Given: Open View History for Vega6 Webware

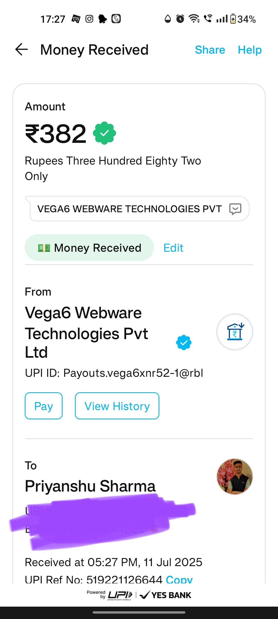Looking at the screenshot, I should (x=117, y=406).
